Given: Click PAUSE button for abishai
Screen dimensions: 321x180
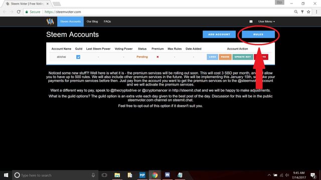Looking at the screenshot, I should (225, 57).
